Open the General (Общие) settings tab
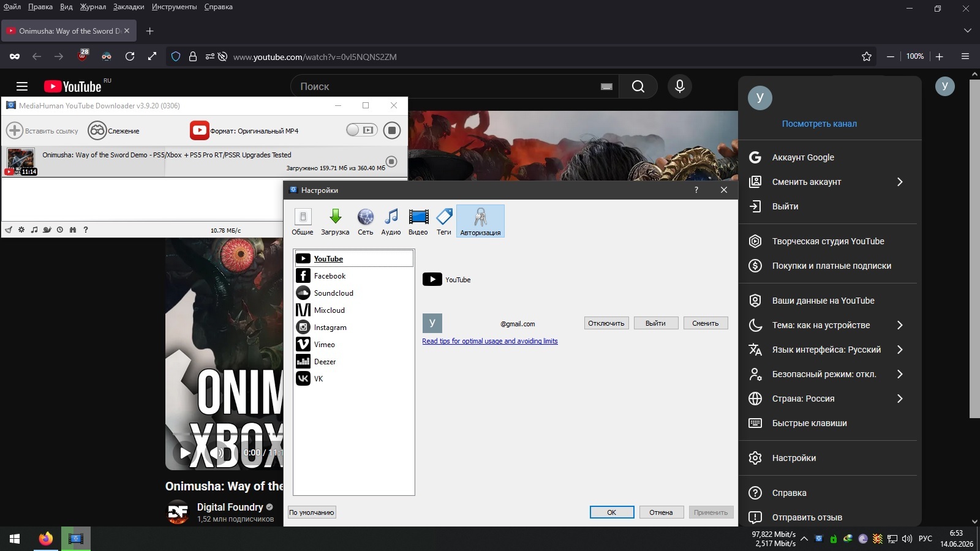This screenshot has width=980, height=551. (303, 221)
